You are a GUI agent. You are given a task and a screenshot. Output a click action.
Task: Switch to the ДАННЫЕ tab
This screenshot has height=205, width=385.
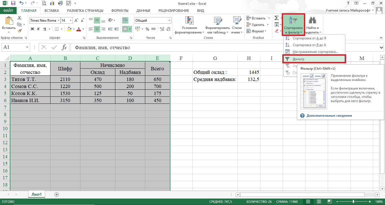pos(143,10)
